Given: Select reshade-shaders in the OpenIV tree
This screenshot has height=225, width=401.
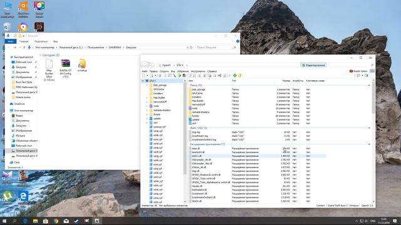Looking at the screenshot, I should (162, 110).
